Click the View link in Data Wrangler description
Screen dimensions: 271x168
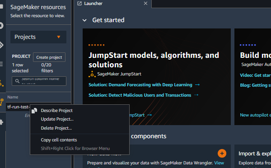tap(219, 163)
